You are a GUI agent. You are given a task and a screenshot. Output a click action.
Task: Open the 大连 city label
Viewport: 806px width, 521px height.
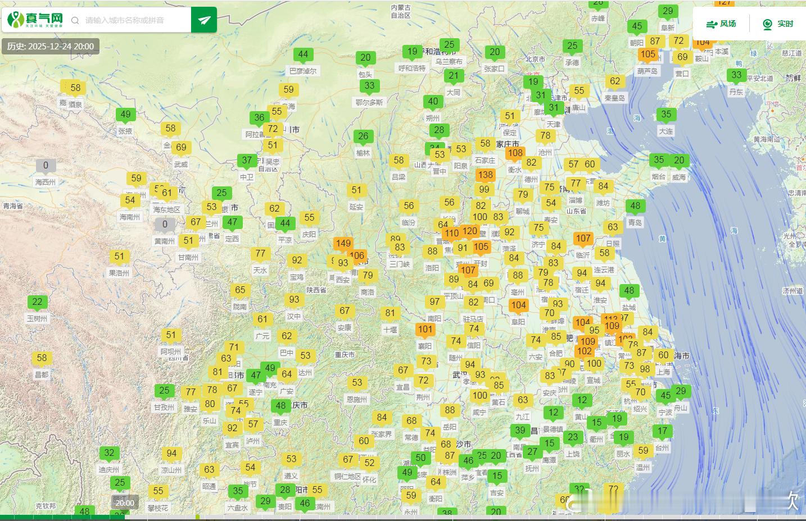tap(666, 131)
